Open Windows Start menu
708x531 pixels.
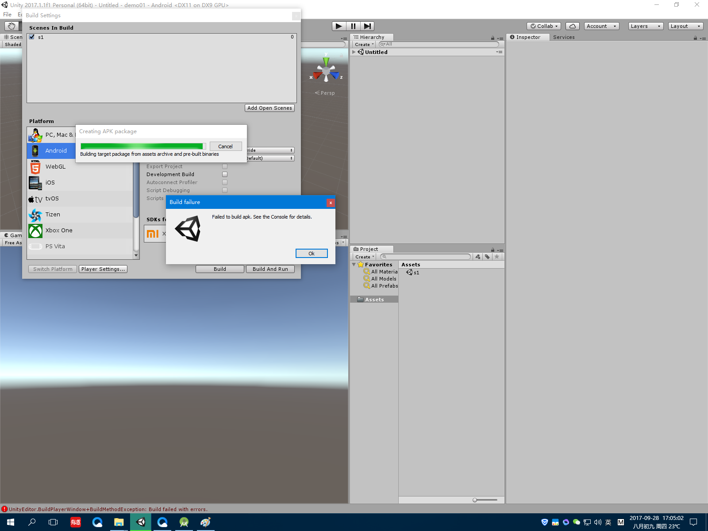[x=11, y=522]
